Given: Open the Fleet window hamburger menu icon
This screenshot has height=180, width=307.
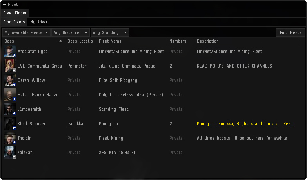Looking at the screenshot, I should point(5,4).
